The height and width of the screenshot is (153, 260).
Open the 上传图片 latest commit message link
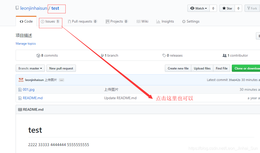click(51, 80)
